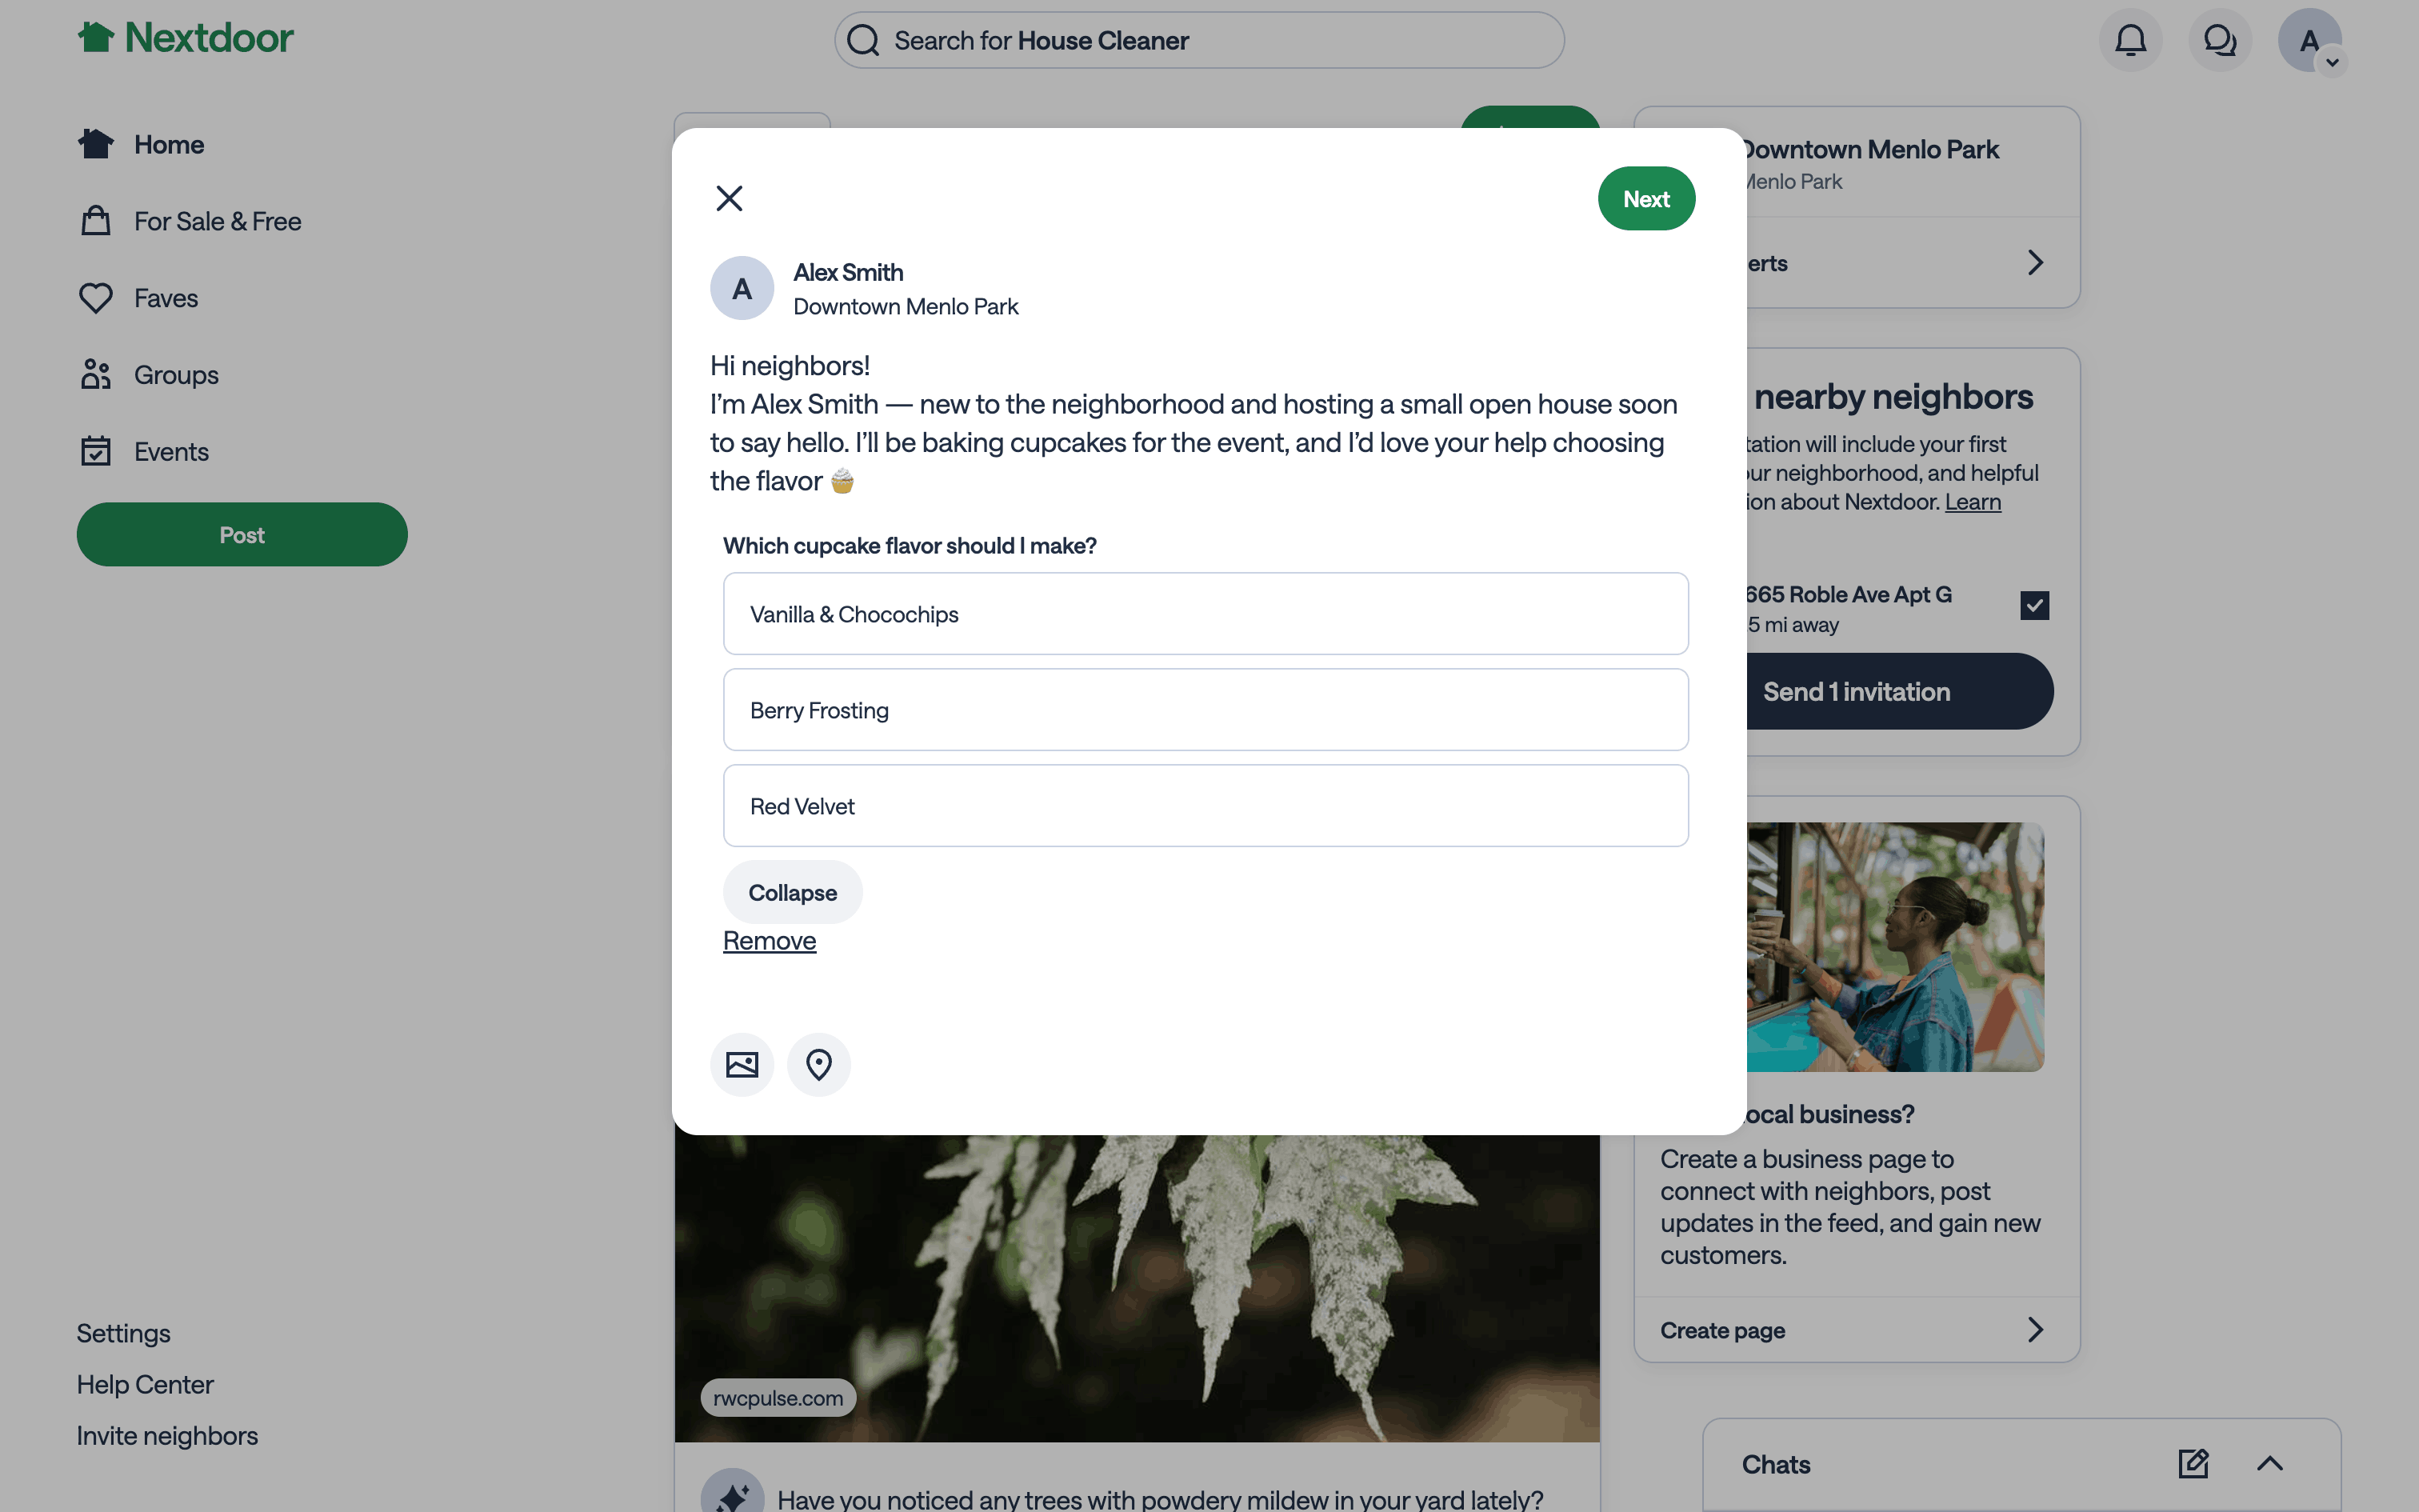Click the green Next button
Viewport: 2419px width, 1512px height.
tap(1645, 199)
